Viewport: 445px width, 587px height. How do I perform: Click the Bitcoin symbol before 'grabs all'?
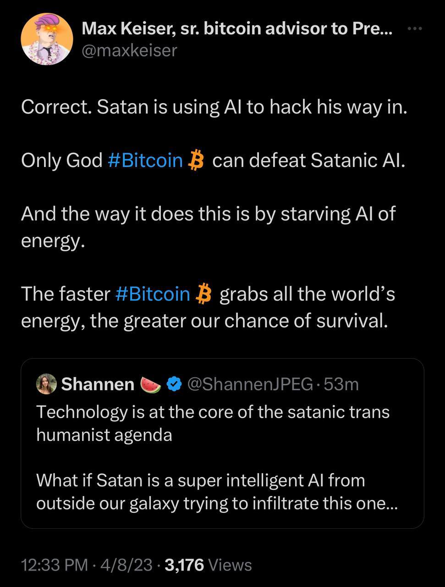[203, 294]
